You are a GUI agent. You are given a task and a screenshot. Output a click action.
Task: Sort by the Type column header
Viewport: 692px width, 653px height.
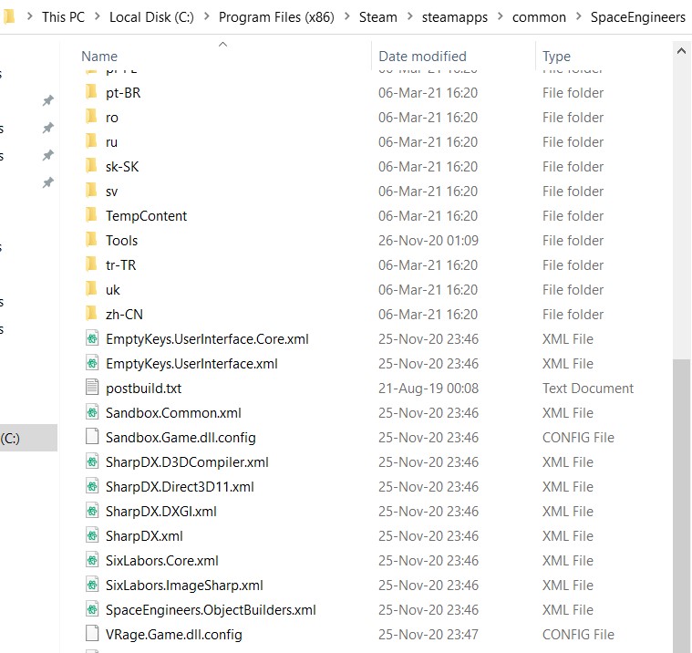pos(556,57)
